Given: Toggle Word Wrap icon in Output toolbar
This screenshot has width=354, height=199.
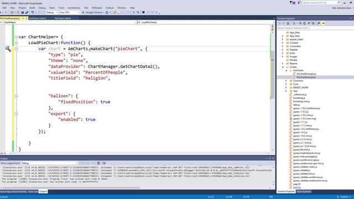Looking at the screenshot, I should point(104,163).
